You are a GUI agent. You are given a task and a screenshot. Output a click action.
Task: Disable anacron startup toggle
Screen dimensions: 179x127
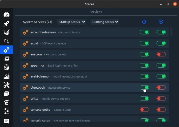144,54
